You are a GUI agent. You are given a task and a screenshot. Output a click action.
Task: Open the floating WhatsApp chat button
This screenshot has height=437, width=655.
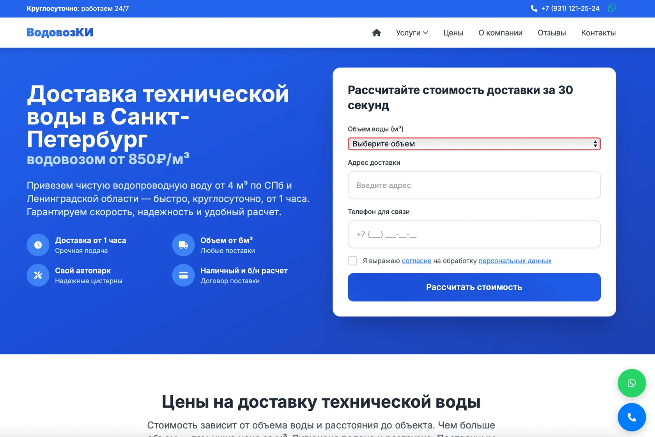click(x=631, y=383)
